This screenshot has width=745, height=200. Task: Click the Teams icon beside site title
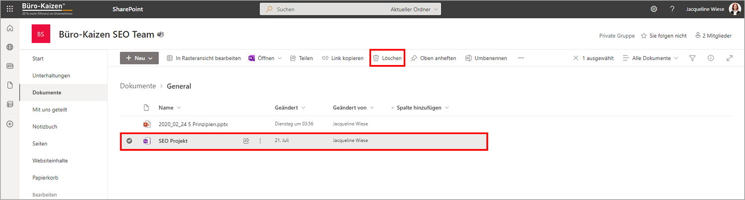click(x=160, y=34)
